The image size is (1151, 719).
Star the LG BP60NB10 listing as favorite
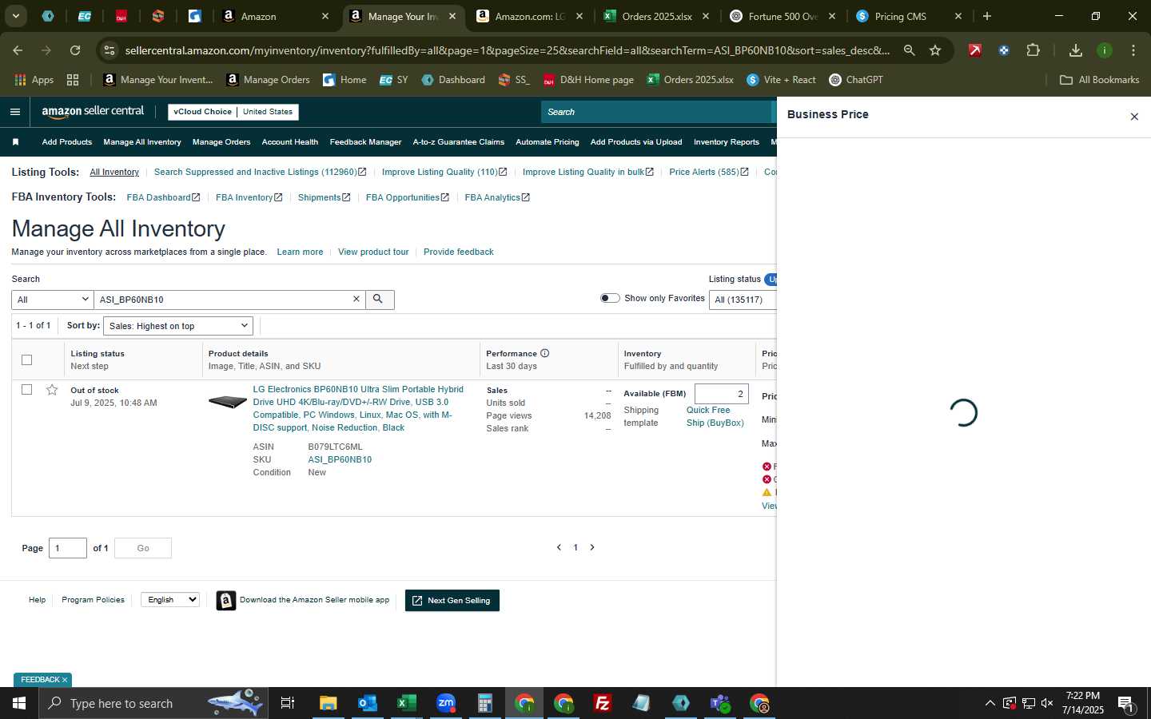(52, 390)
